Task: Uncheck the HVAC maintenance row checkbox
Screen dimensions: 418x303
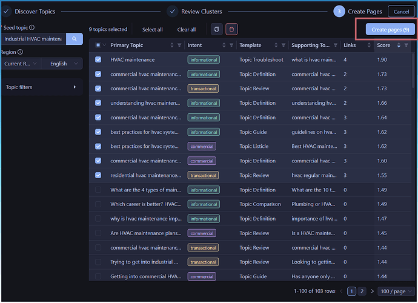Action: pyautogui.click(x=99, y=60)
